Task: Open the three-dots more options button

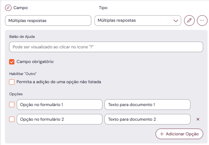Action: click(202, 20)
